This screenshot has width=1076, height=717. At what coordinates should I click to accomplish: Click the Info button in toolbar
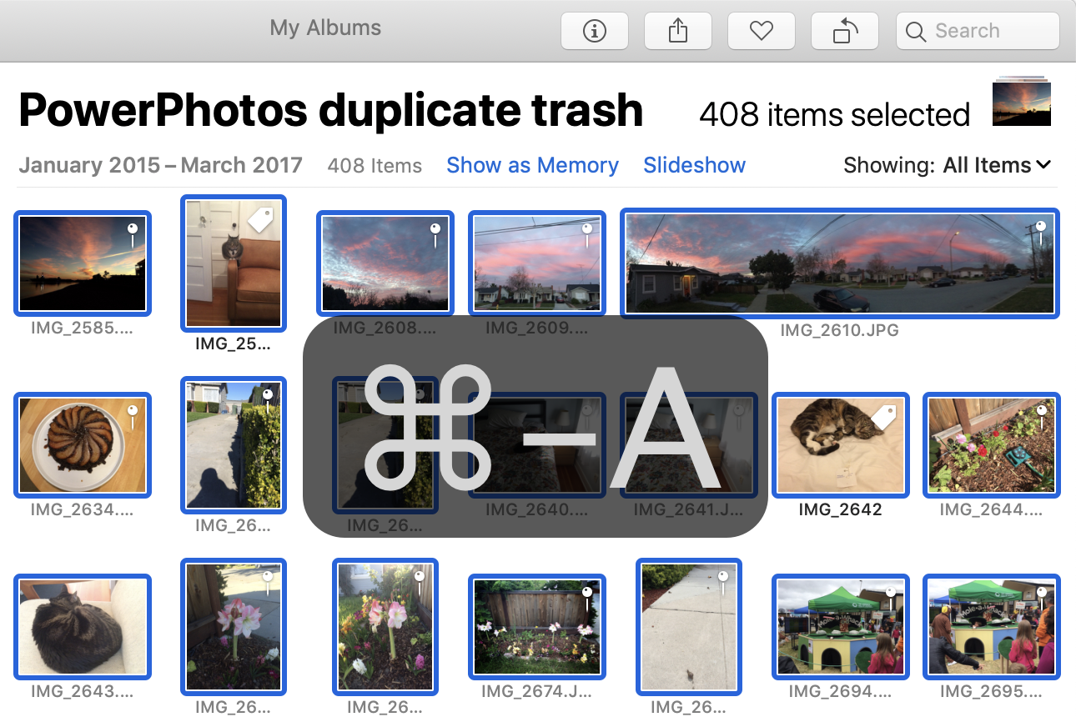[x=595, y=31]
